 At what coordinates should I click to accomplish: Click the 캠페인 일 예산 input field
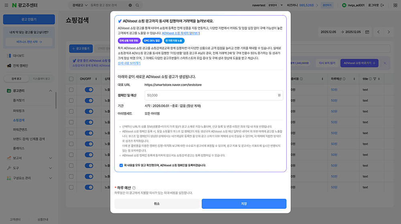click(x=214, y=95)
